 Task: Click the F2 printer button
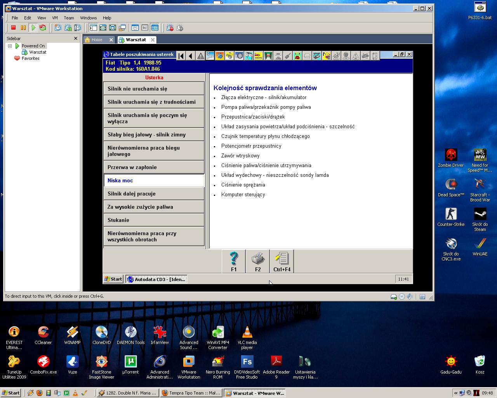[x=258, y=261]
